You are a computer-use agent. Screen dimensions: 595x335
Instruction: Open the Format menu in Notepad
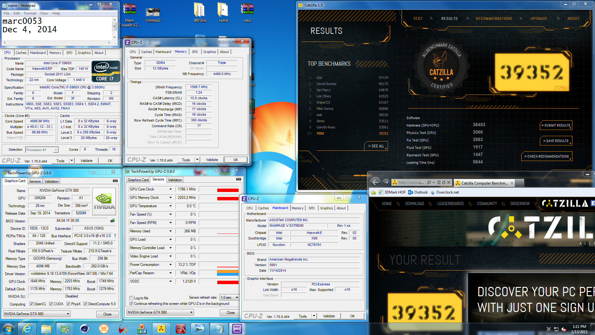(x=30, y=13)
